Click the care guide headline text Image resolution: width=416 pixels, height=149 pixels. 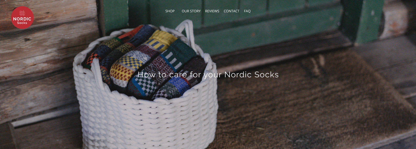(x=208, y=75)
